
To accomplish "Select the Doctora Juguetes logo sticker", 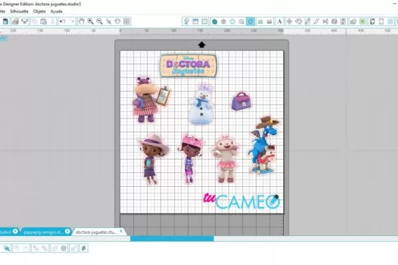I will point(188,66).
